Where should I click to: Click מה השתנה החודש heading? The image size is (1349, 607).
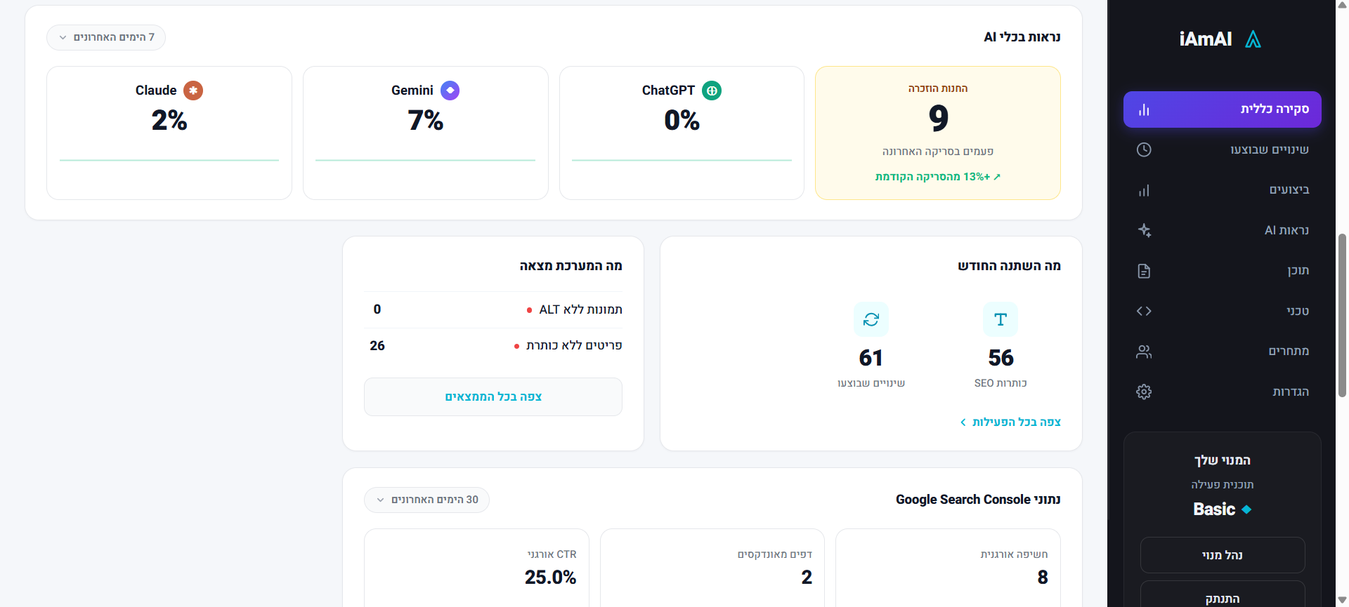click(1009, 266)
